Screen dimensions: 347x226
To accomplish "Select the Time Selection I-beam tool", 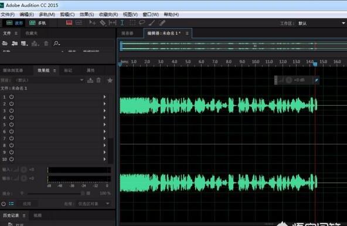I will click(122, 22).
